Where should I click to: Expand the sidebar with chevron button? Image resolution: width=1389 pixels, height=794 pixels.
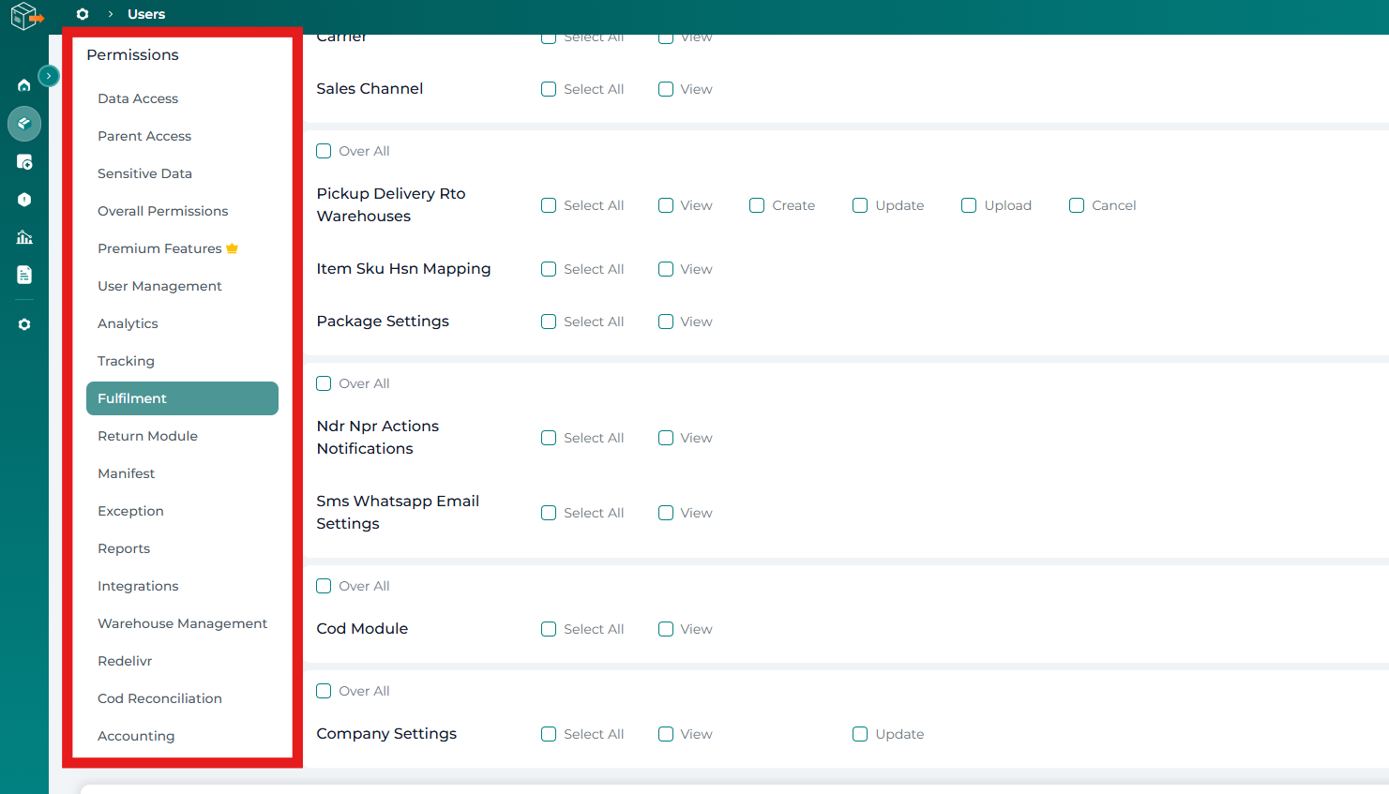coord(49,76)
